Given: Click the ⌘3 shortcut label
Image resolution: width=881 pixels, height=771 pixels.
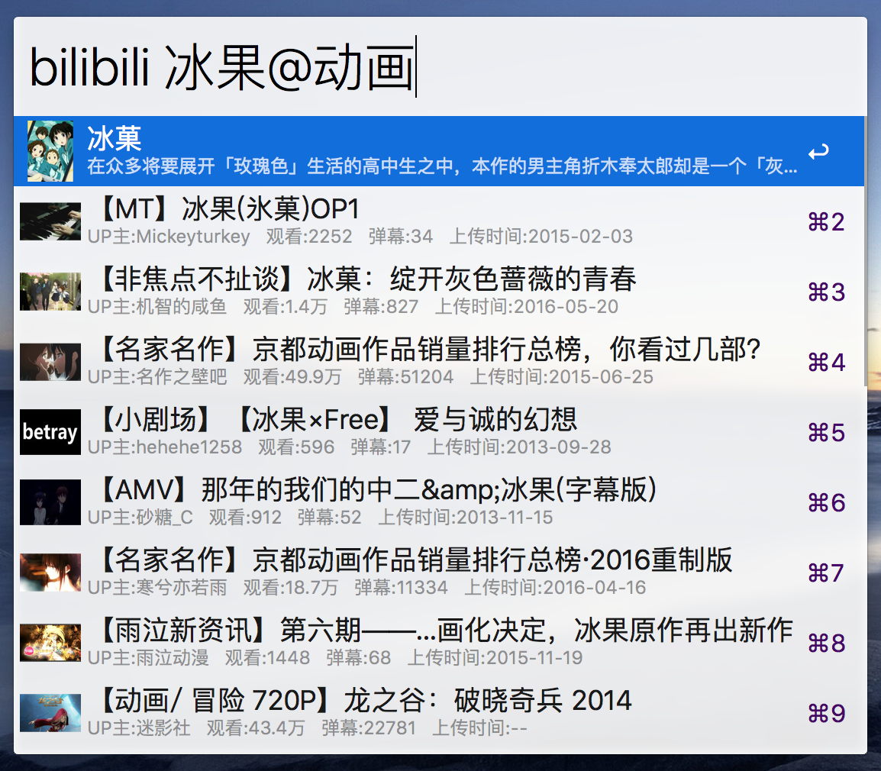Looking at the screenshot, I should tap(827, 292).
